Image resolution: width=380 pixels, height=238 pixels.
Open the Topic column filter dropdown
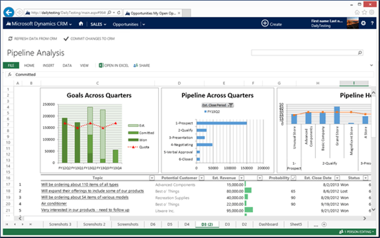coord(151,178)
